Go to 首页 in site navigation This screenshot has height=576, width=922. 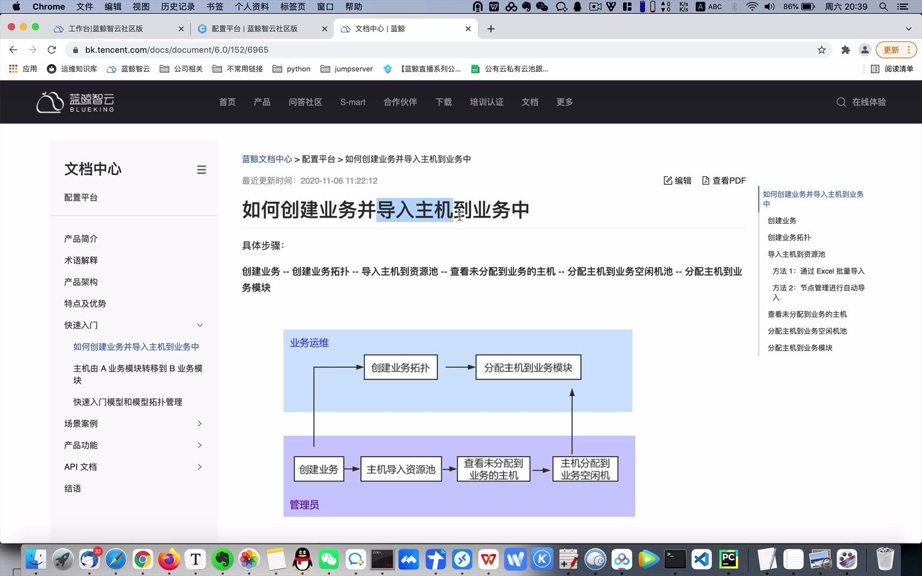[x=227, y=102]
